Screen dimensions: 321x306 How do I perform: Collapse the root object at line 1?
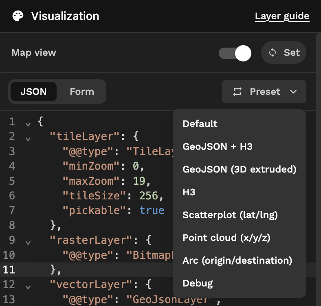coord(28,124)
